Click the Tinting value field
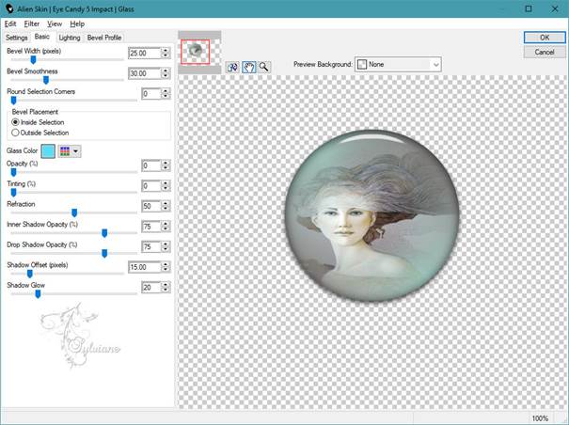 [151, 186]
